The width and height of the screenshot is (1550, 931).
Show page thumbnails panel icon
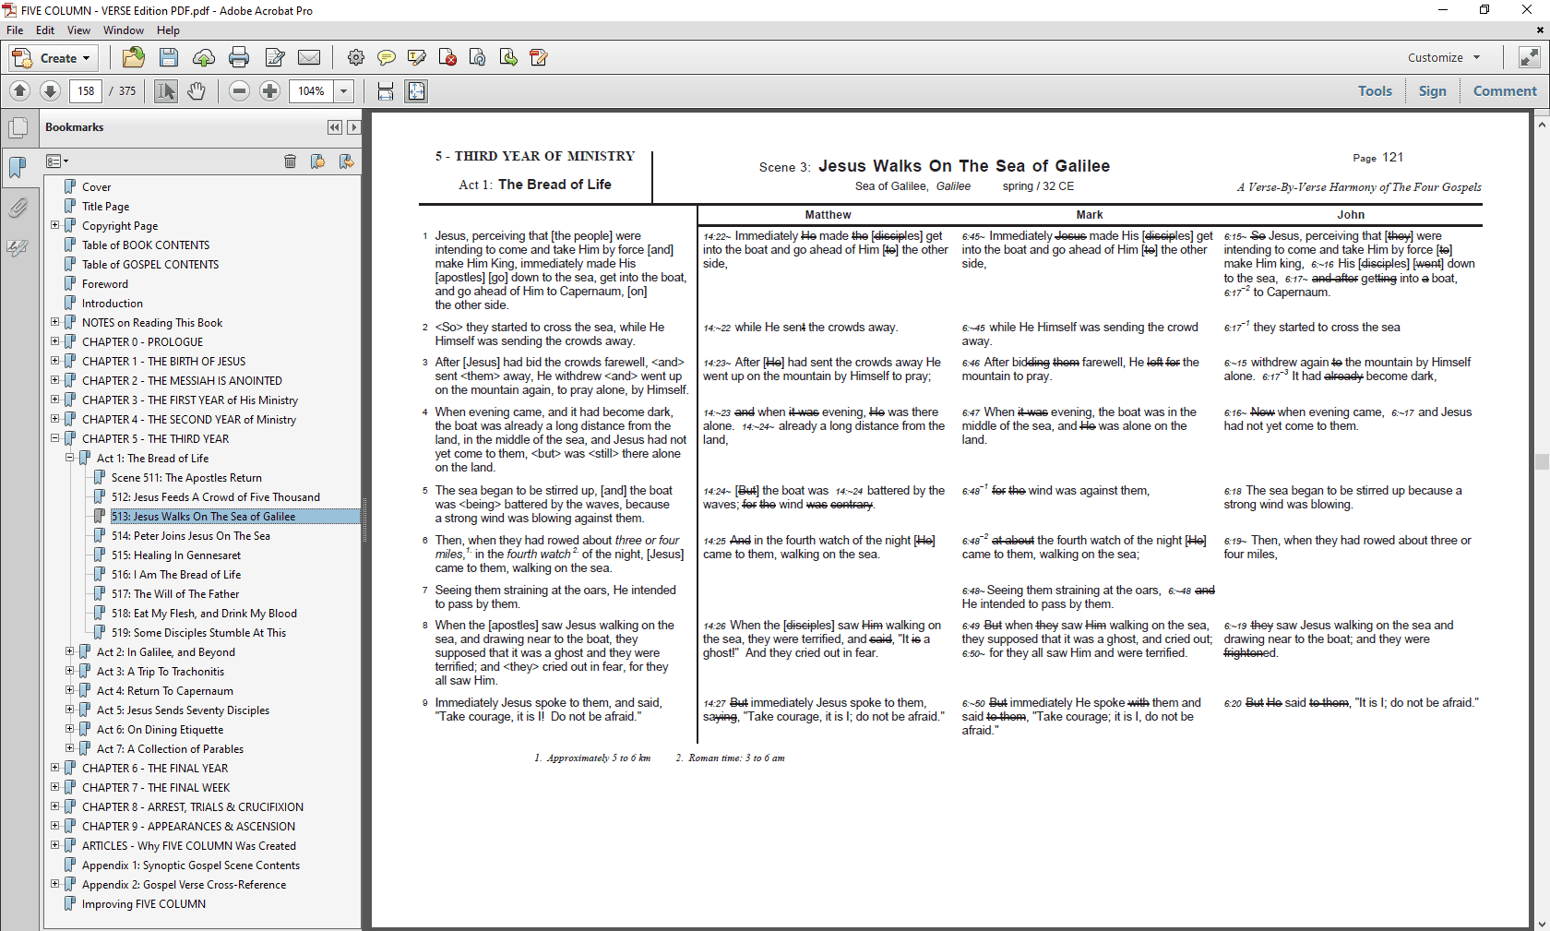pos(18,128)
